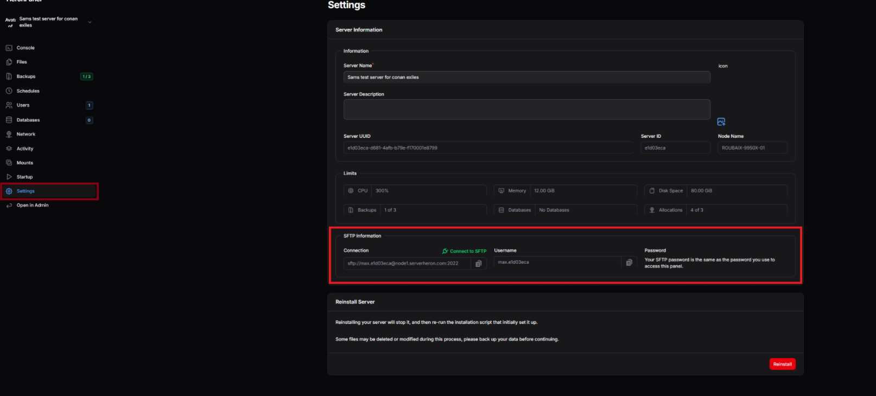This screenshot has width=876, height=396.
Task: Click the Memory 12.00 GiB value
Action: 544,190
